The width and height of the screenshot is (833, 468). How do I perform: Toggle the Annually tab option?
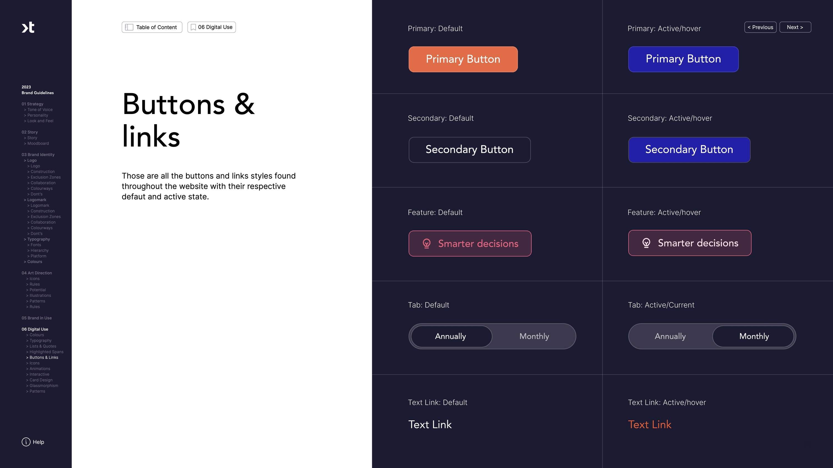coord(451,336)
